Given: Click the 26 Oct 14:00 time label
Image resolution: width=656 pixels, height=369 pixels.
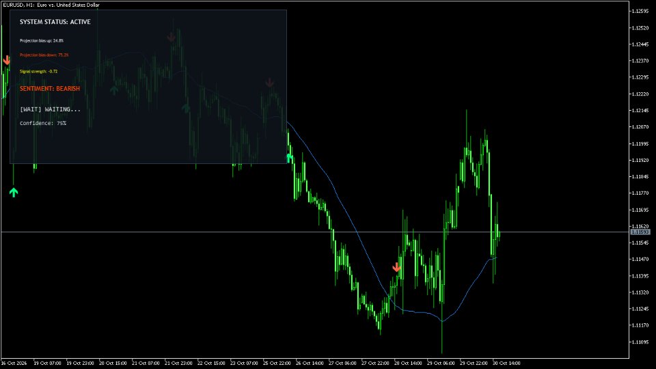Looking at the screenshot, I should 310,363.
